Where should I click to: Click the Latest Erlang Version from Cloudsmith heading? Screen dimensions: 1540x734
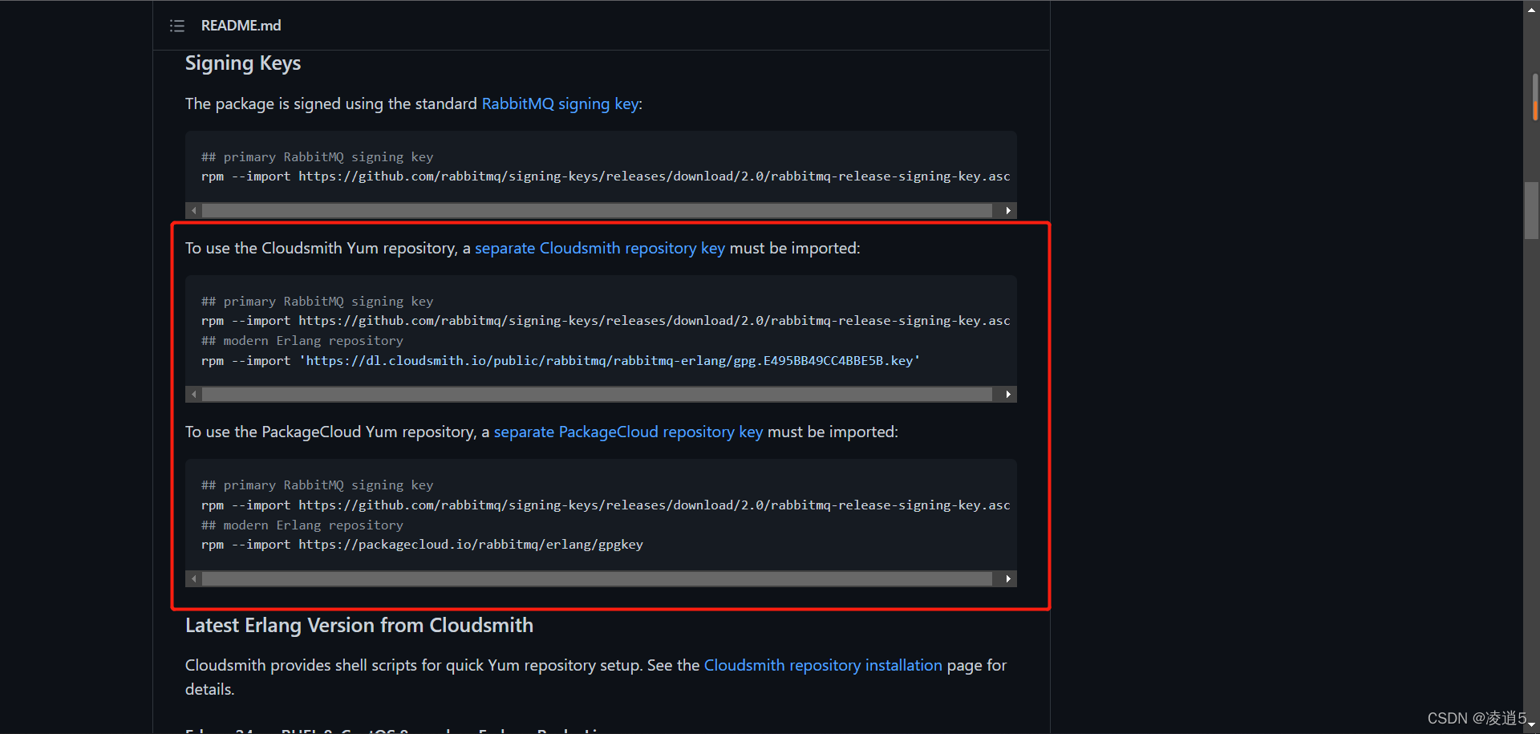[359, 626]
